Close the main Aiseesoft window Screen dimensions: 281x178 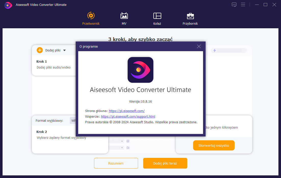pos(274,5)
